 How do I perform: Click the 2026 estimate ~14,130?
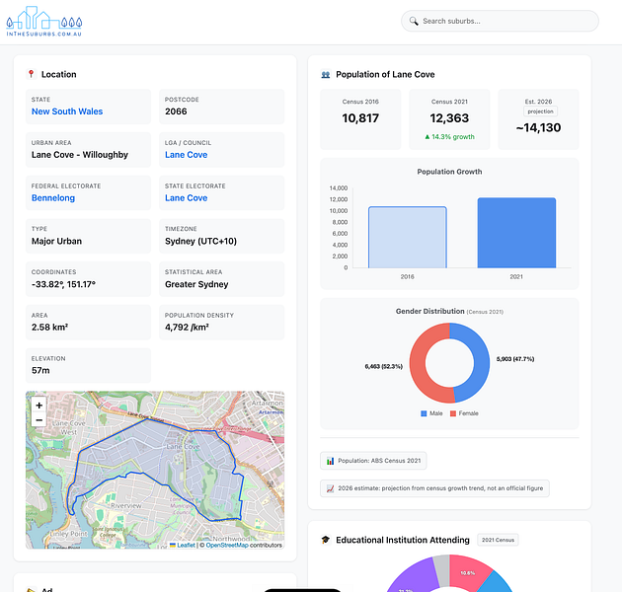point(538,127)
